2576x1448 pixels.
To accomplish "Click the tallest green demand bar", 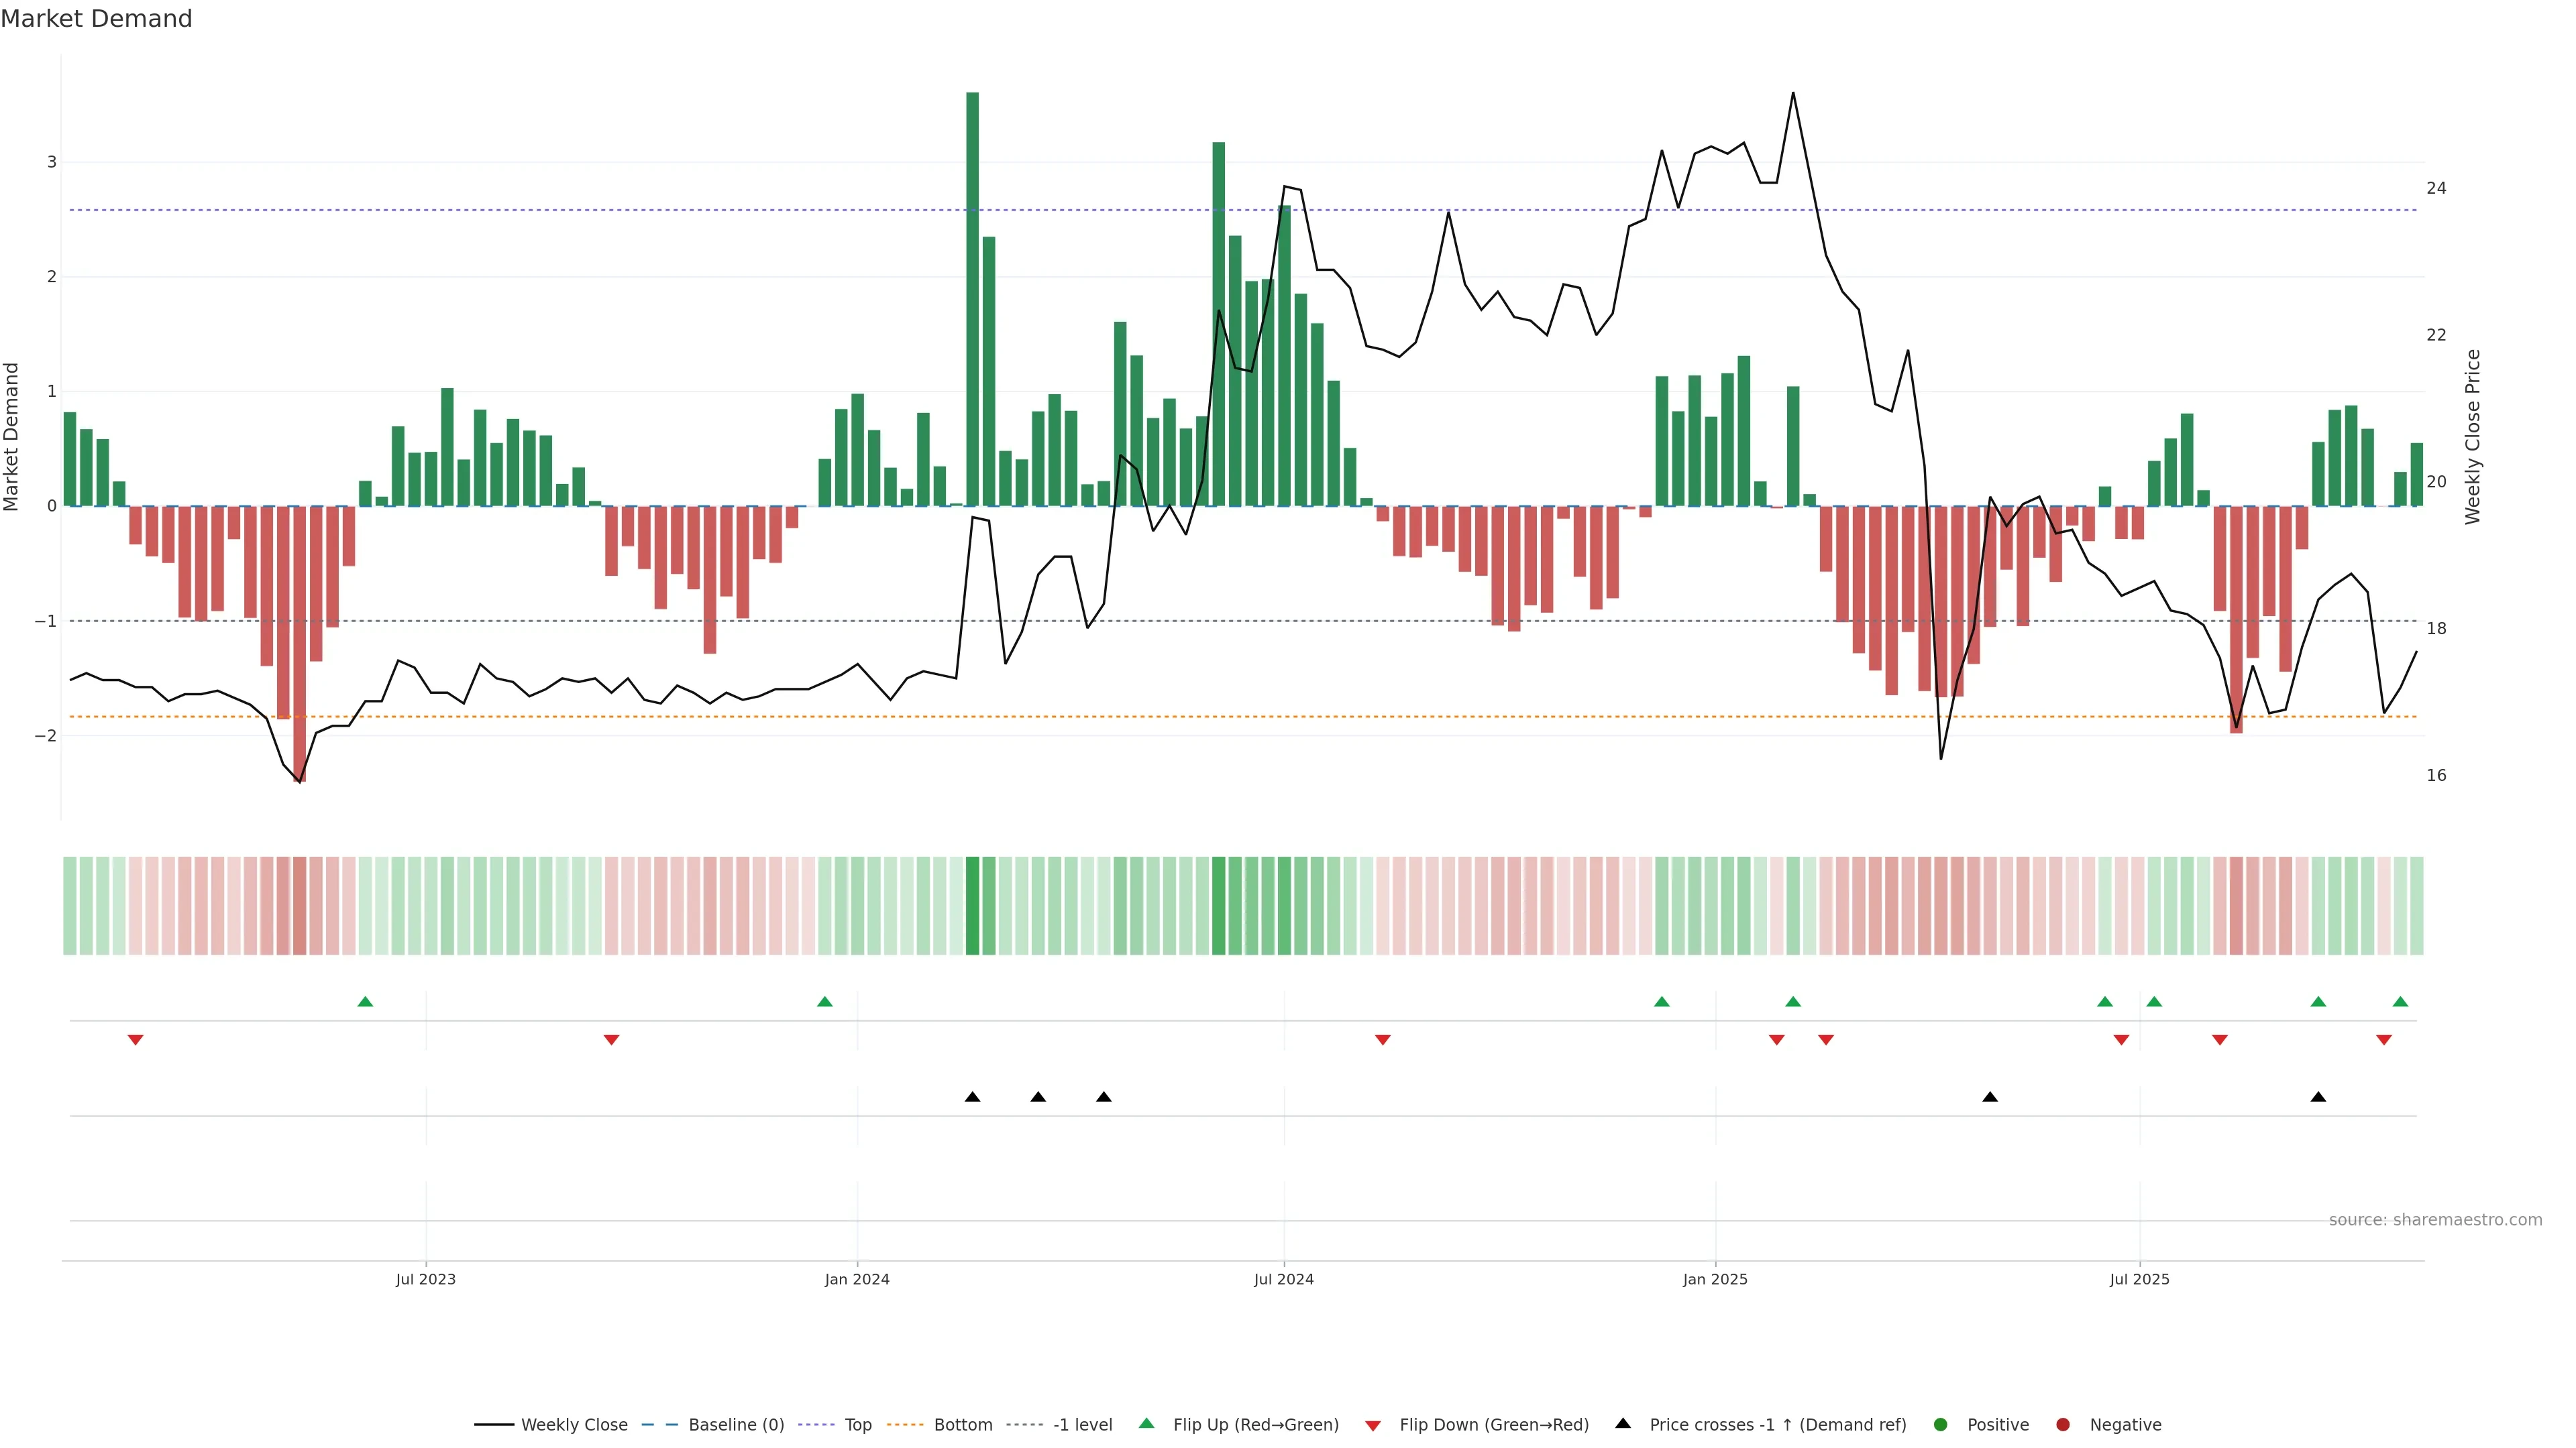I will click(x=972, y=300).
